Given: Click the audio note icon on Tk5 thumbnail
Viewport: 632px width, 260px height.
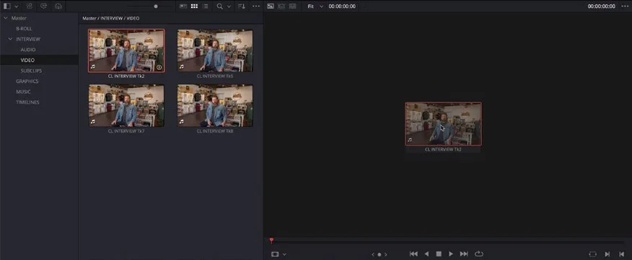Looking at the screenshot, I should (x=181, y=67).
